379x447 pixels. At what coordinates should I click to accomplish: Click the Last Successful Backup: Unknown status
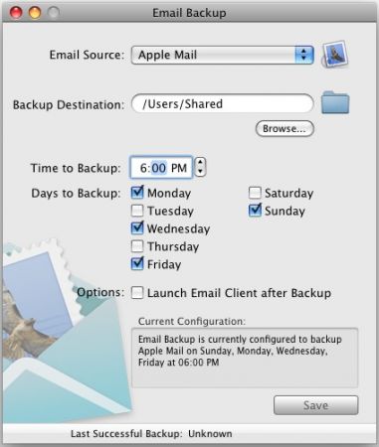(x=151, y=434)
